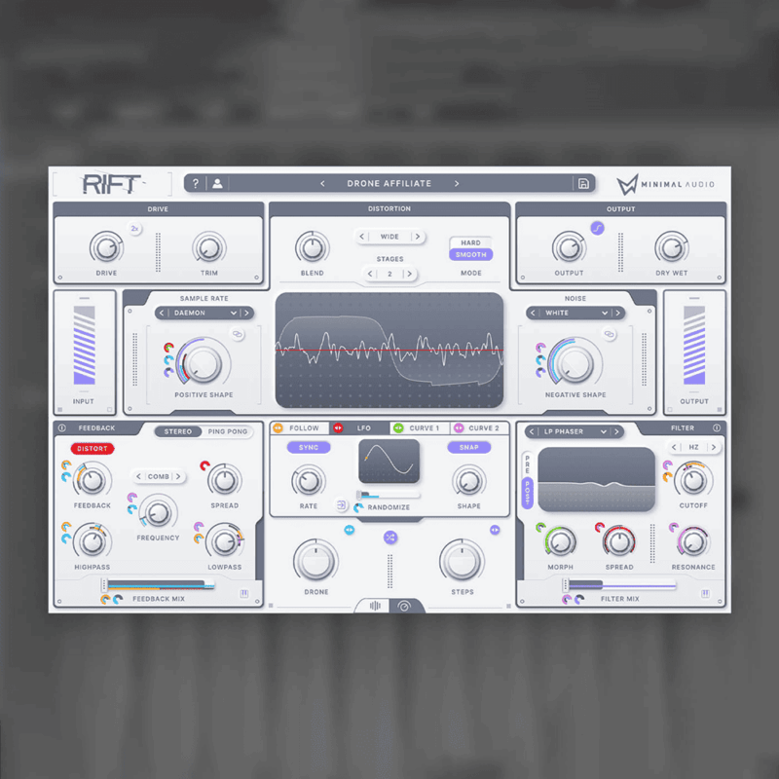779x779 pixels.
Task: Set the filter to Pre position
Action: pyautogui.click(x=527, y=464)
